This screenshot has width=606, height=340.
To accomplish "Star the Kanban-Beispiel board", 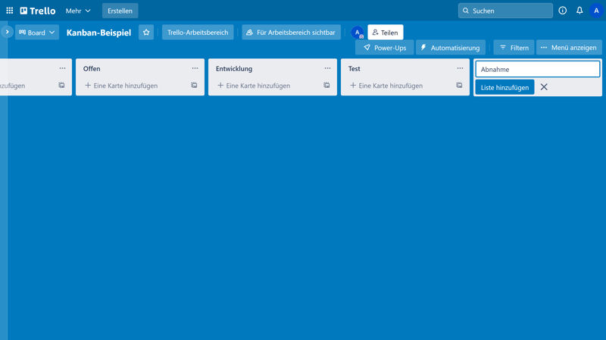I will click(x=146, y=33).
